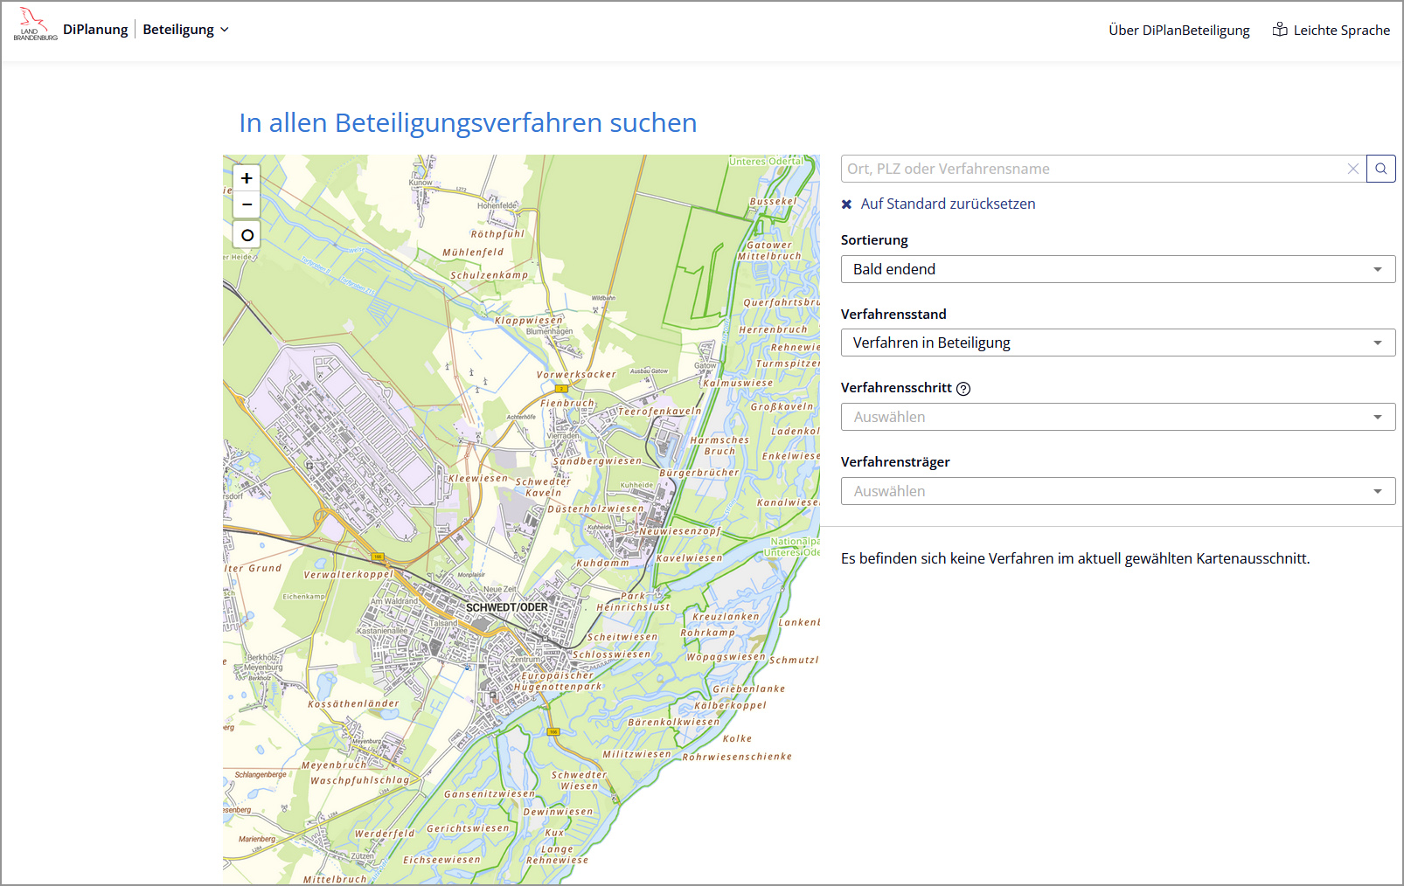Open the Sortierung dropdown 'Bald endend'
This screenshot has width=1404, height=886.
pyautogui.click(x=1117, y=269)
